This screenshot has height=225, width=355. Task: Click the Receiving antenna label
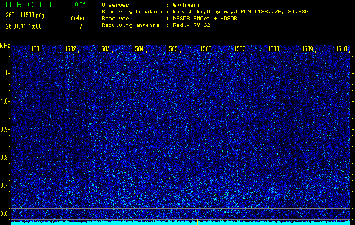(130, 25)
